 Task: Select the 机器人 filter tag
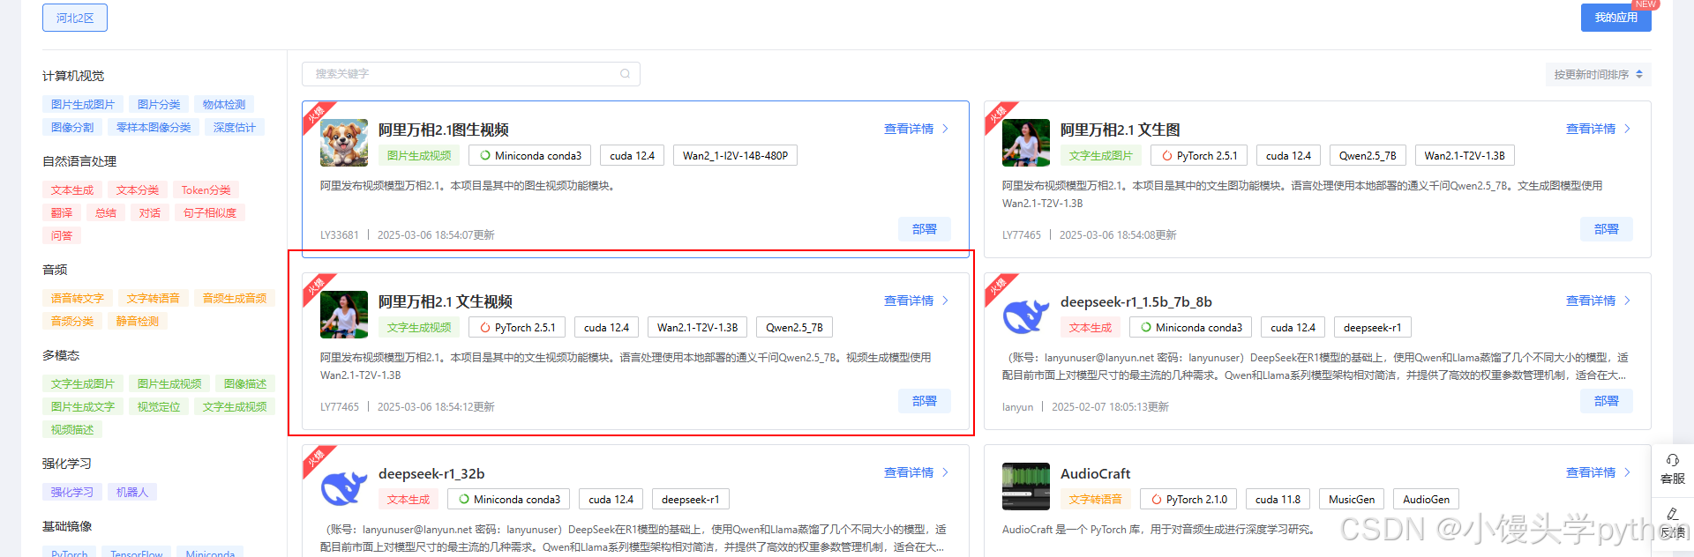(x=132, y=492)
